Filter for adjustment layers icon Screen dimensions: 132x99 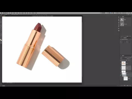(127, 57)
